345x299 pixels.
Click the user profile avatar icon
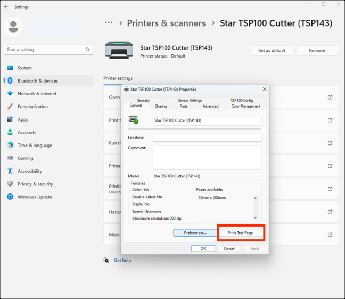click(13, 27)
